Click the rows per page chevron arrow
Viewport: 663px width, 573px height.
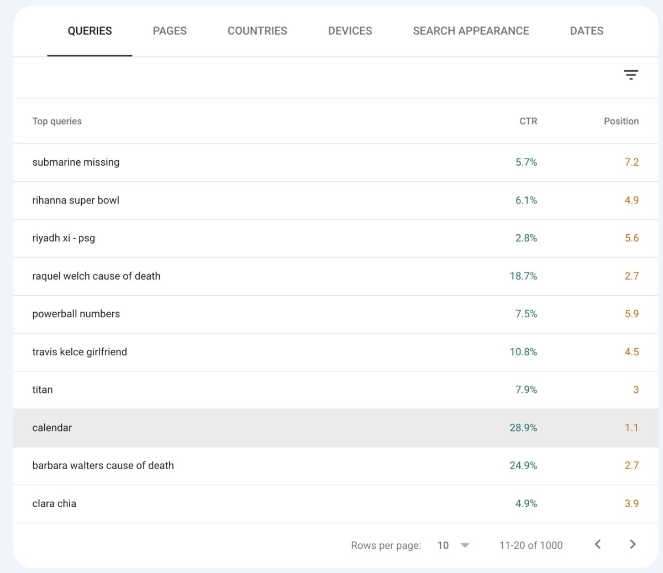(465, 545)
